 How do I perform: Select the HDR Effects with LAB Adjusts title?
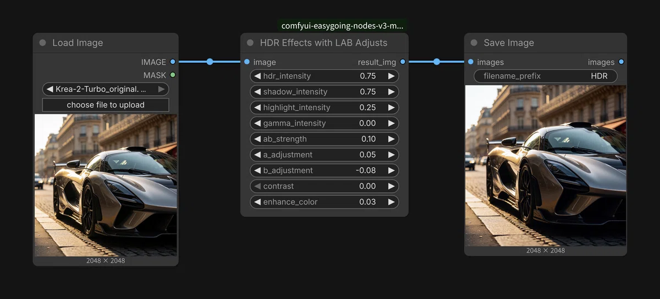[323, 43]
